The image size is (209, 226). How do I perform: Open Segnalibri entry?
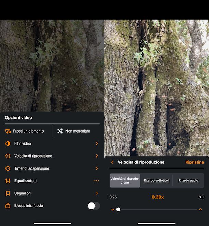pyautogui.click(x=52, y=193)
